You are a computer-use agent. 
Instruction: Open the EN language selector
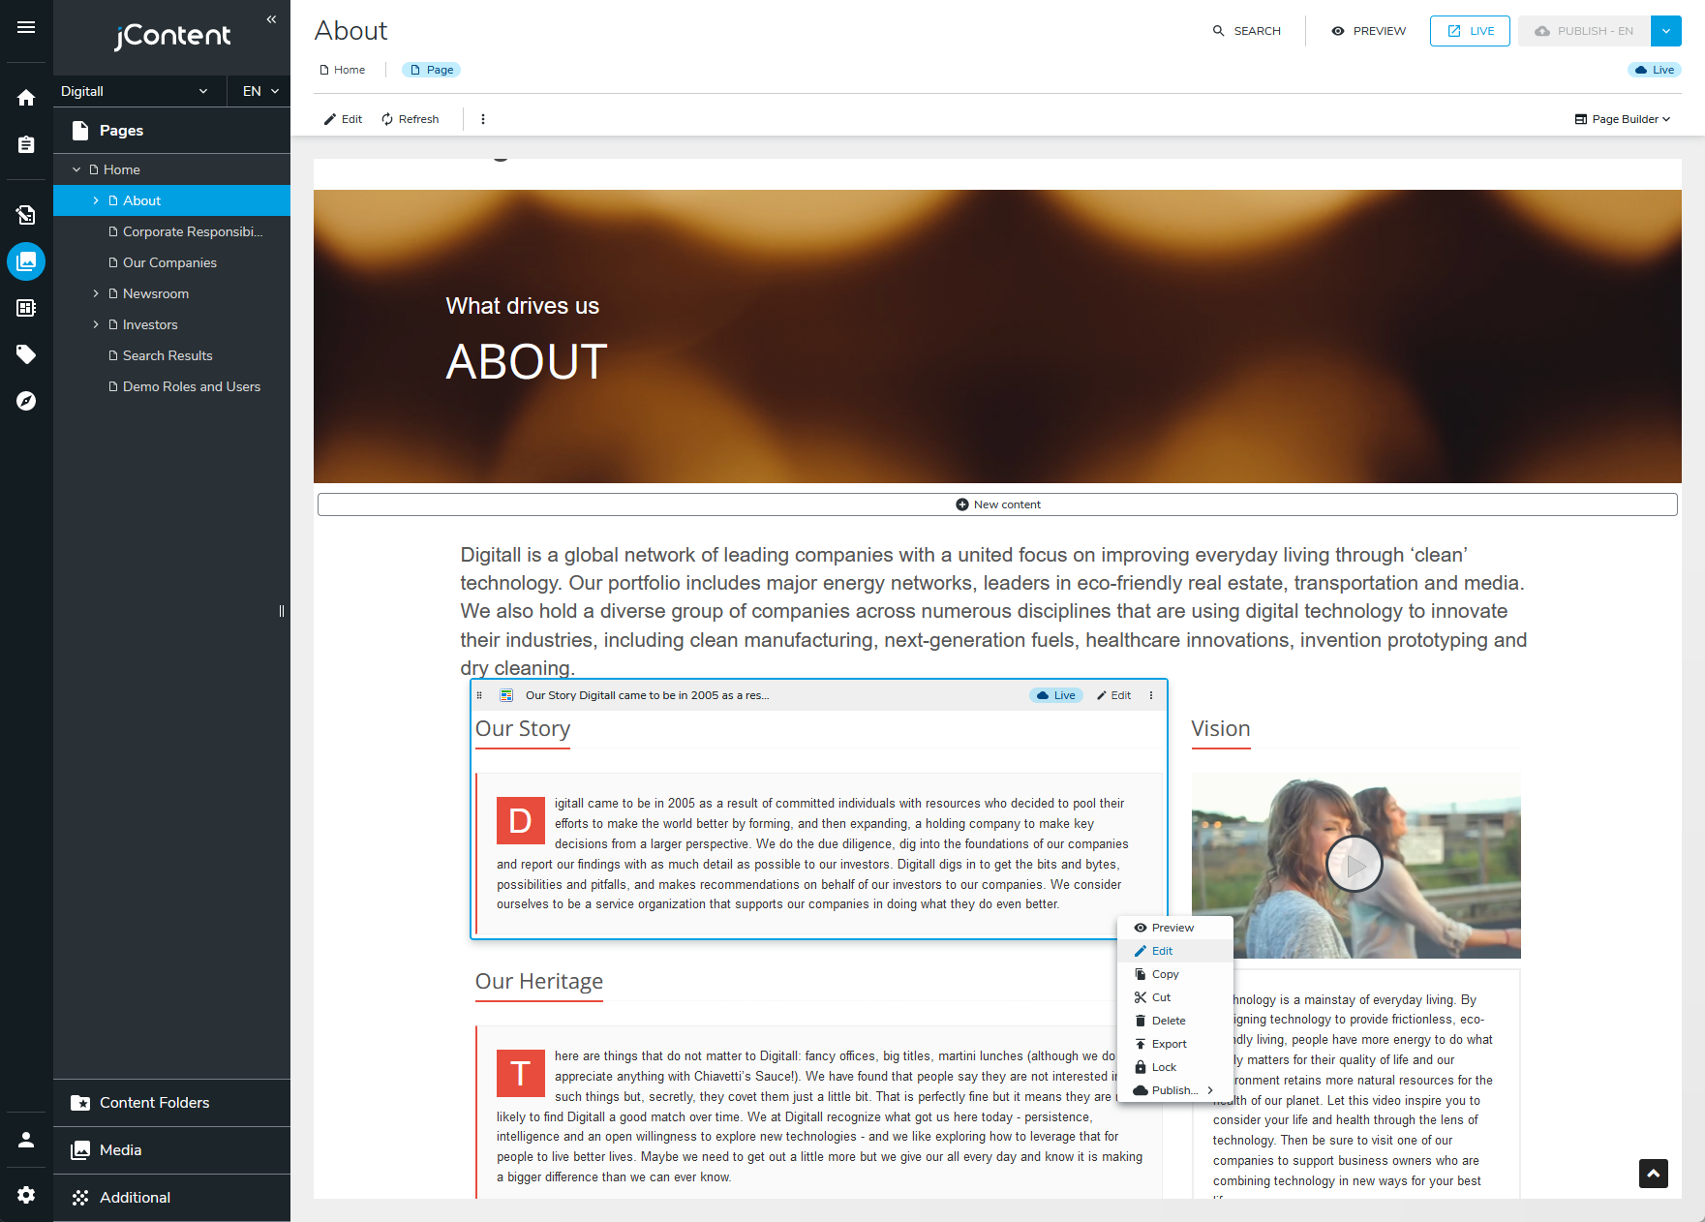point(260,91)
